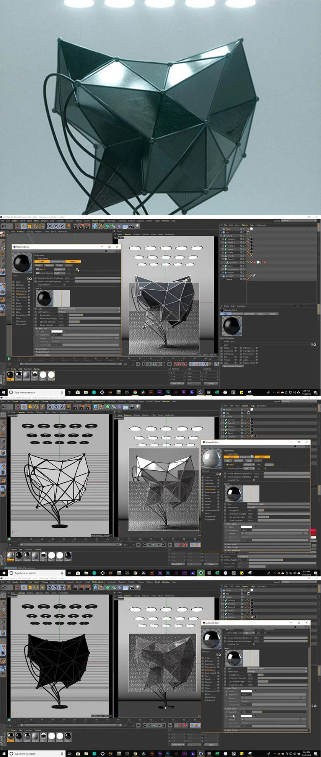Open the Type dropdown in the middle Material Editor
The height and width of the screenshot is (757, 321).
pyautogui.click(x=278, y=504)
